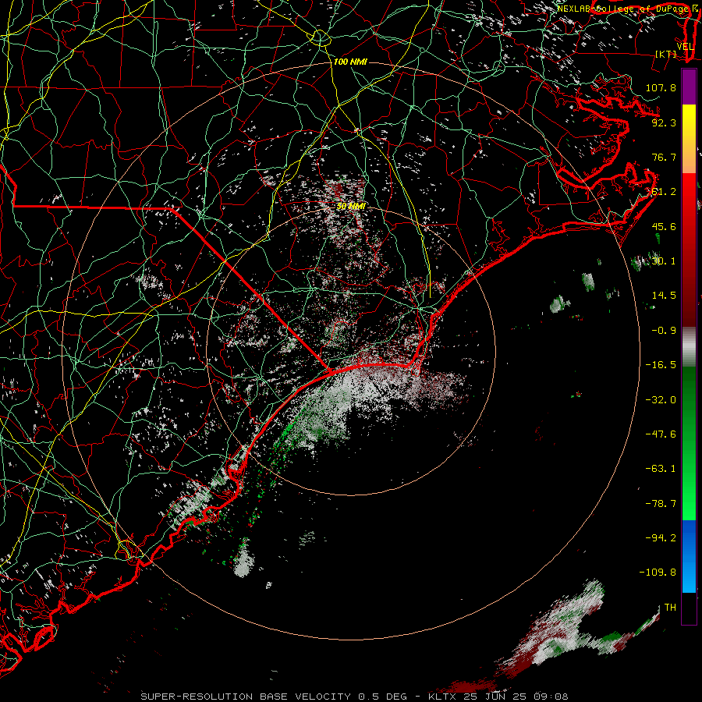Screen dimensions: 702x702
Task: Select the -109.8 legend value
Action: tap(658, 573)
